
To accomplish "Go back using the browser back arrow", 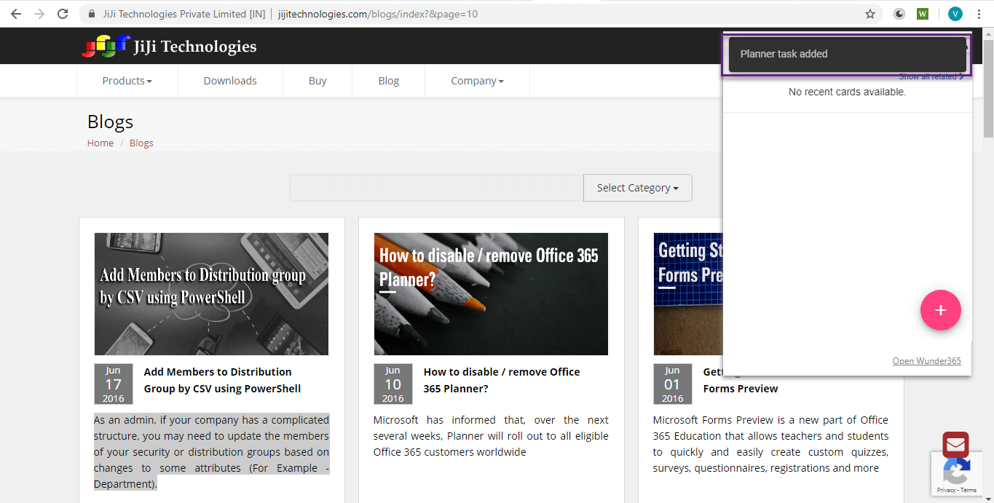I will coord(15,14).
